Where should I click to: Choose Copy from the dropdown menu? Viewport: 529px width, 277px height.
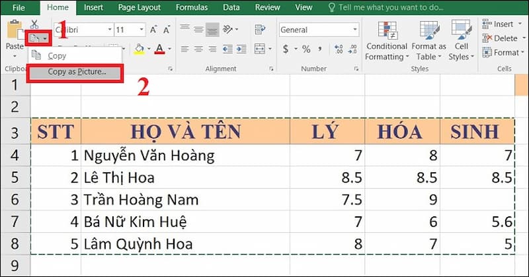75,56
